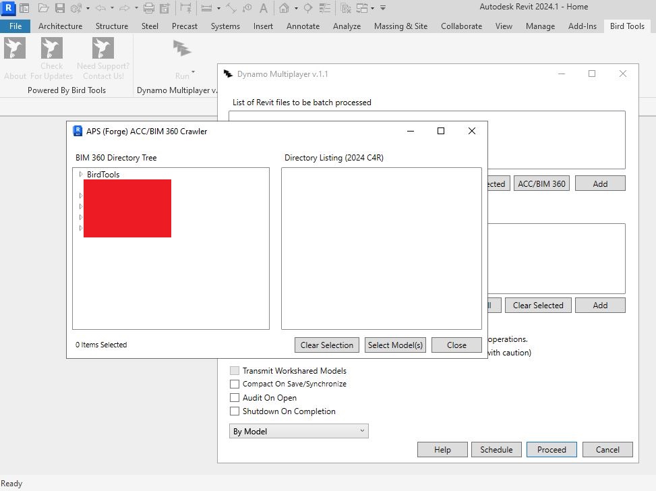Switch to the Add-Ins ribbon tab
Screen dimensions: 656x491
click(583, 26)
